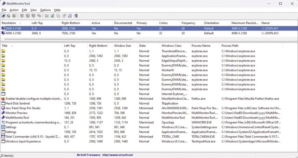Select the \\.\DISPLAY2 name cell

coord(270,33)
